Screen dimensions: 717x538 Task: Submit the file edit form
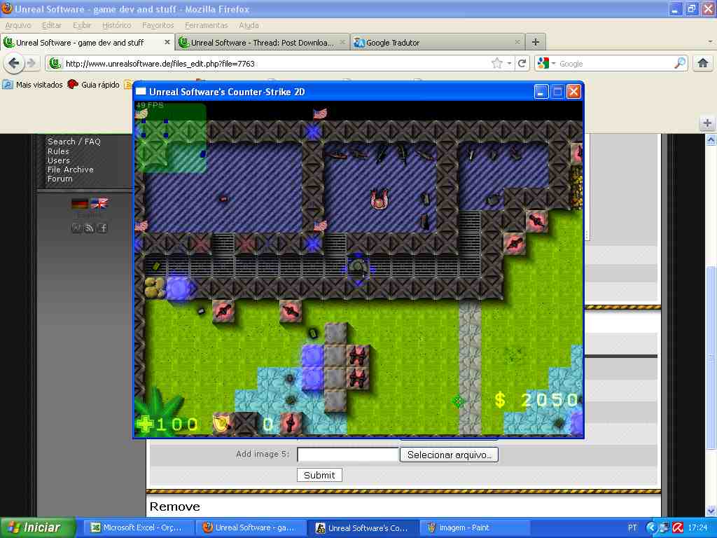pos(319,476)
